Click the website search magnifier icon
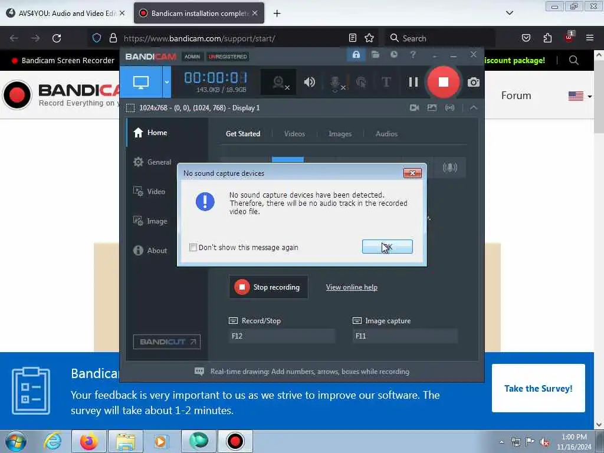Image resolution: width=604 pixels, height=453 pixels. coord(573,60)
